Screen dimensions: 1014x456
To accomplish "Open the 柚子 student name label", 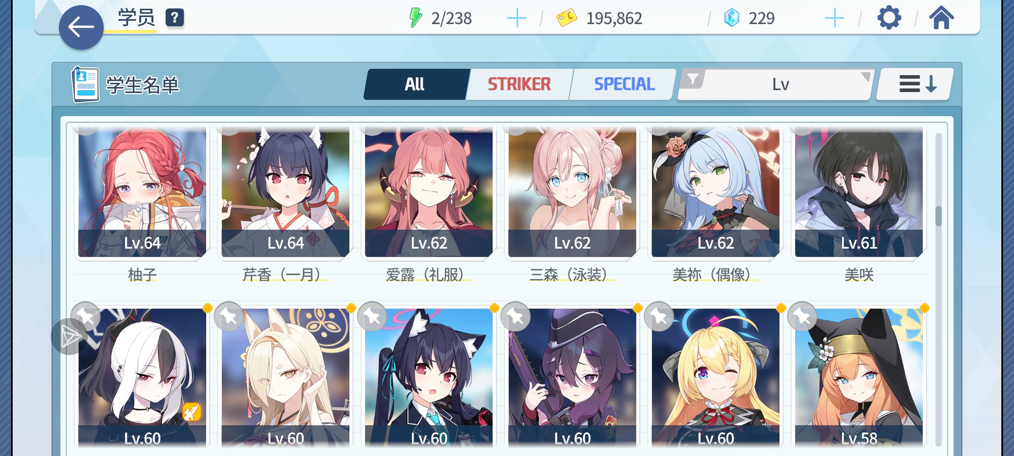I will [142, 275].
